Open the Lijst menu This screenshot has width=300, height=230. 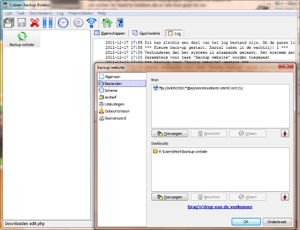click(x=8, y=13)
